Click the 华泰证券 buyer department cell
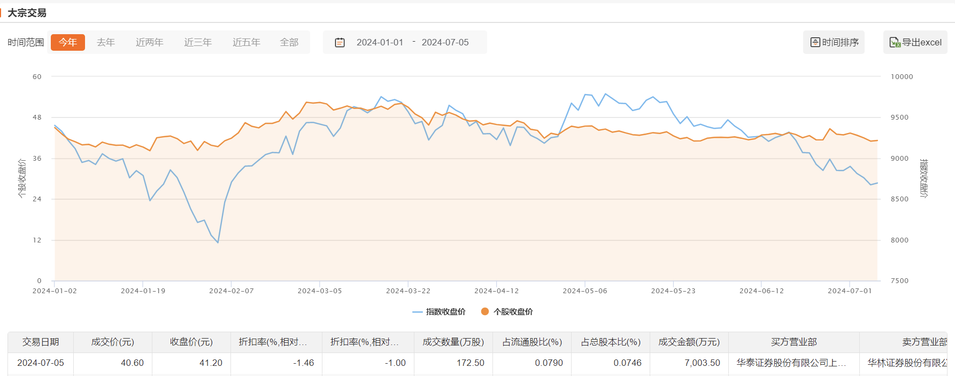This screenshot has height=376, width=955. [791, 363]
